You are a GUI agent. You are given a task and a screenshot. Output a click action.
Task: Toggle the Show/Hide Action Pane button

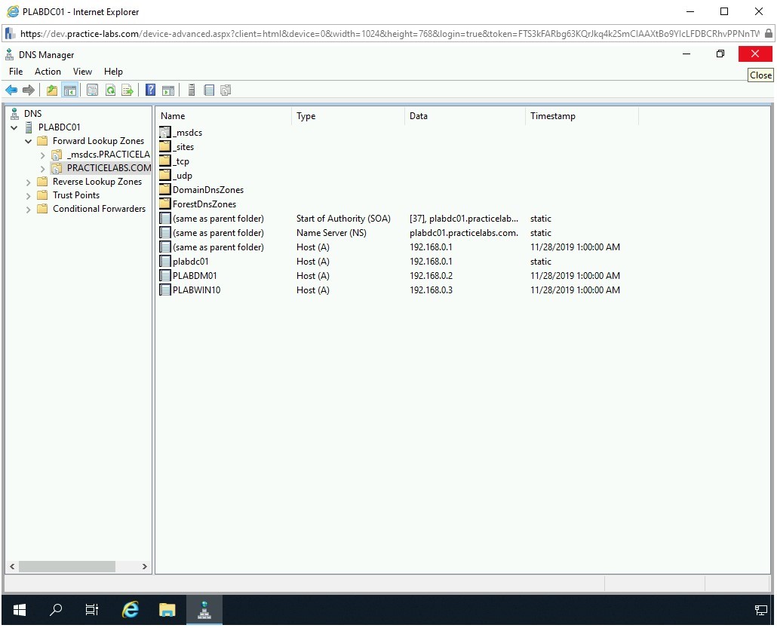coord(168,90)
